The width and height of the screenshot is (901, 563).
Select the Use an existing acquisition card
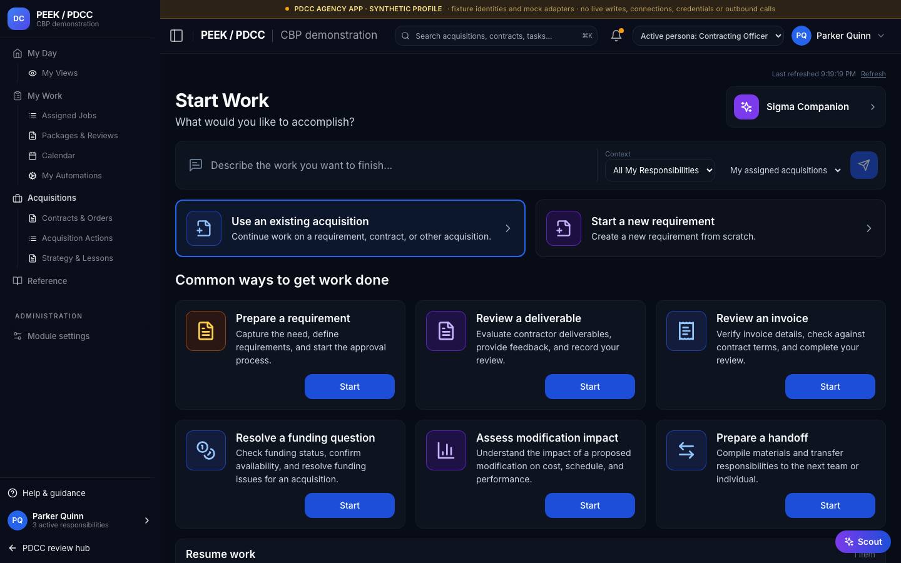pyautogui.click(x=350, y=228)
